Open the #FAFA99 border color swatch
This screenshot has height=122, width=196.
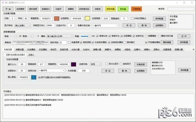point(87,18)
